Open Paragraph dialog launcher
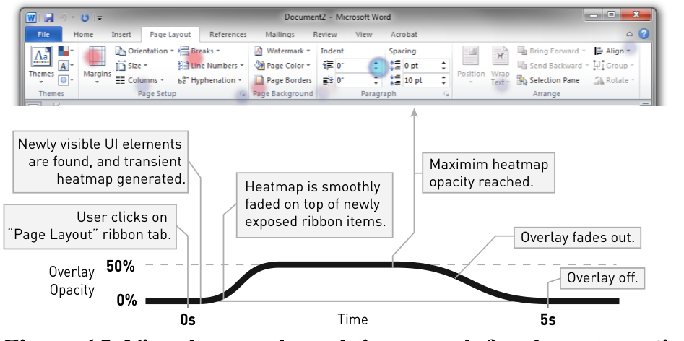684x341 pixels. pos(446,94)
